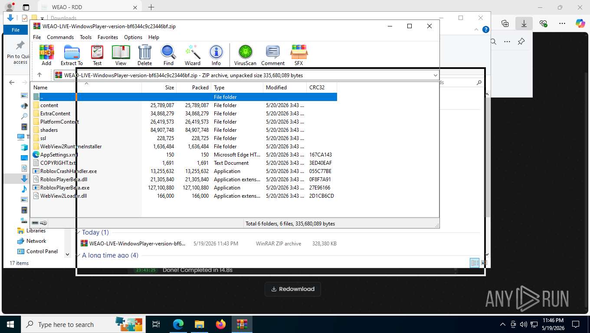Viewport: 590px width, 333px height.
Task: Switch Explorer to details view icon
Action: (x=475, y=263)
